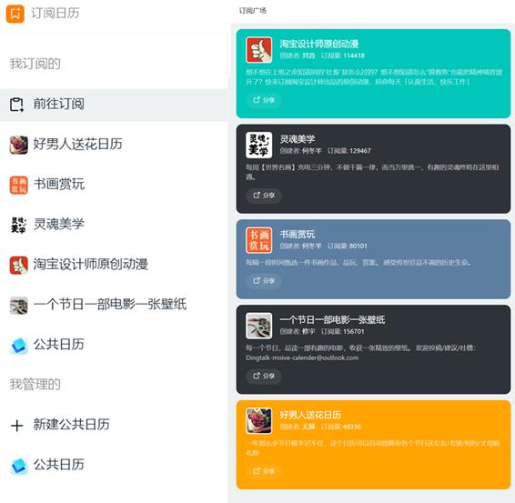Click the blue 公共日历 icon under 我订阅的
The width and height of the screenshot is (515, 503).
point(19,346)
